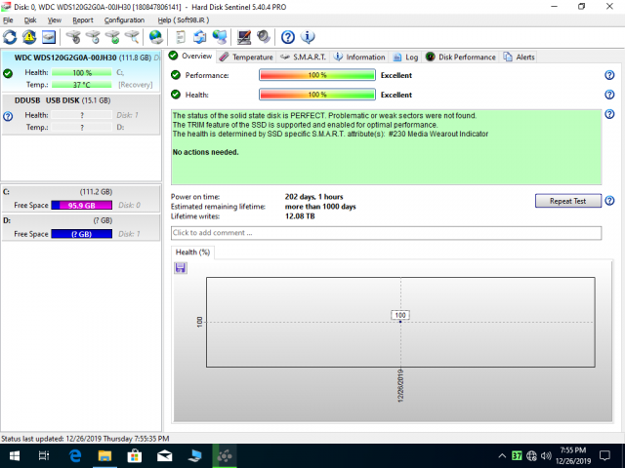Click the blue info About toolbar icon
The height and width of the screenshot is (468, 625).
click(308, 37)
